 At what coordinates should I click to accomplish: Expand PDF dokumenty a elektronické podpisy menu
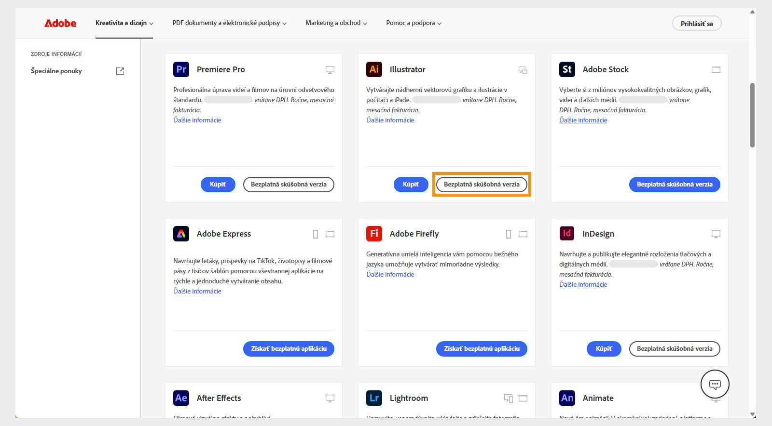[x=229, y=23]
